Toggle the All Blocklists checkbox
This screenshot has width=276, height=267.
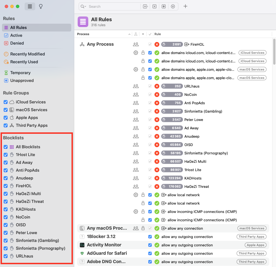coord(6,147)
